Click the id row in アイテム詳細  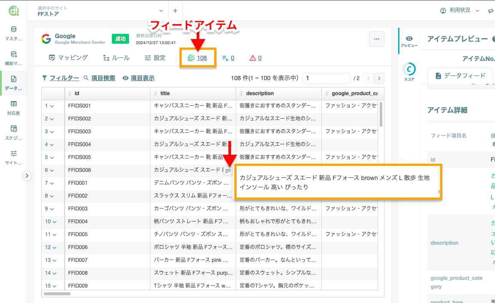[x=461, y=160]
